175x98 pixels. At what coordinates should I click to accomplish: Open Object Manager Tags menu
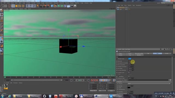[x=134, y=5]
